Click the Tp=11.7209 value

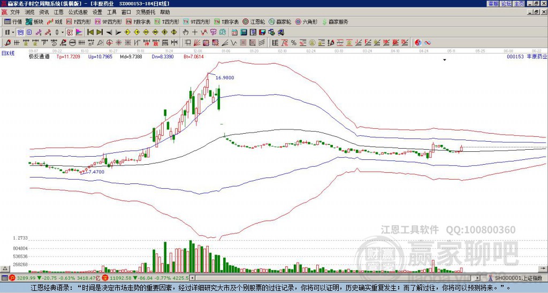68,56
